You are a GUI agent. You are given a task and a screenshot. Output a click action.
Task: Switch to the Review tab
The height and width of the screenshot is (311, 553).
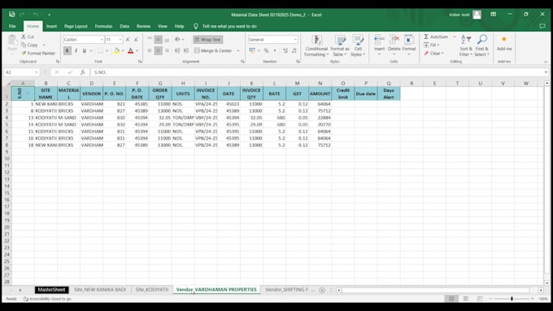tap(143, 26)
